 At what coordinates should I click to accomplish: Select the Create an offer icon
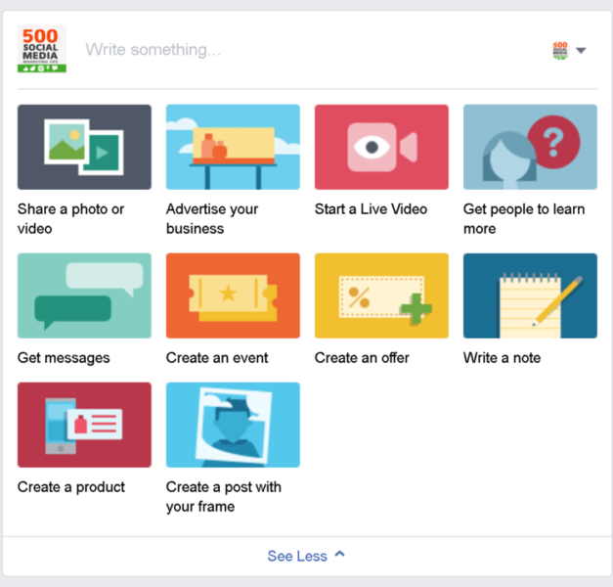[381, 295]
